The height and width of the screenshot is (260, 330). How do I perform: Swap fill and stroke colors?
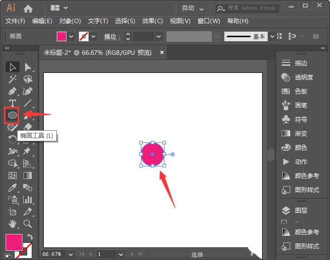click(30, 237)
